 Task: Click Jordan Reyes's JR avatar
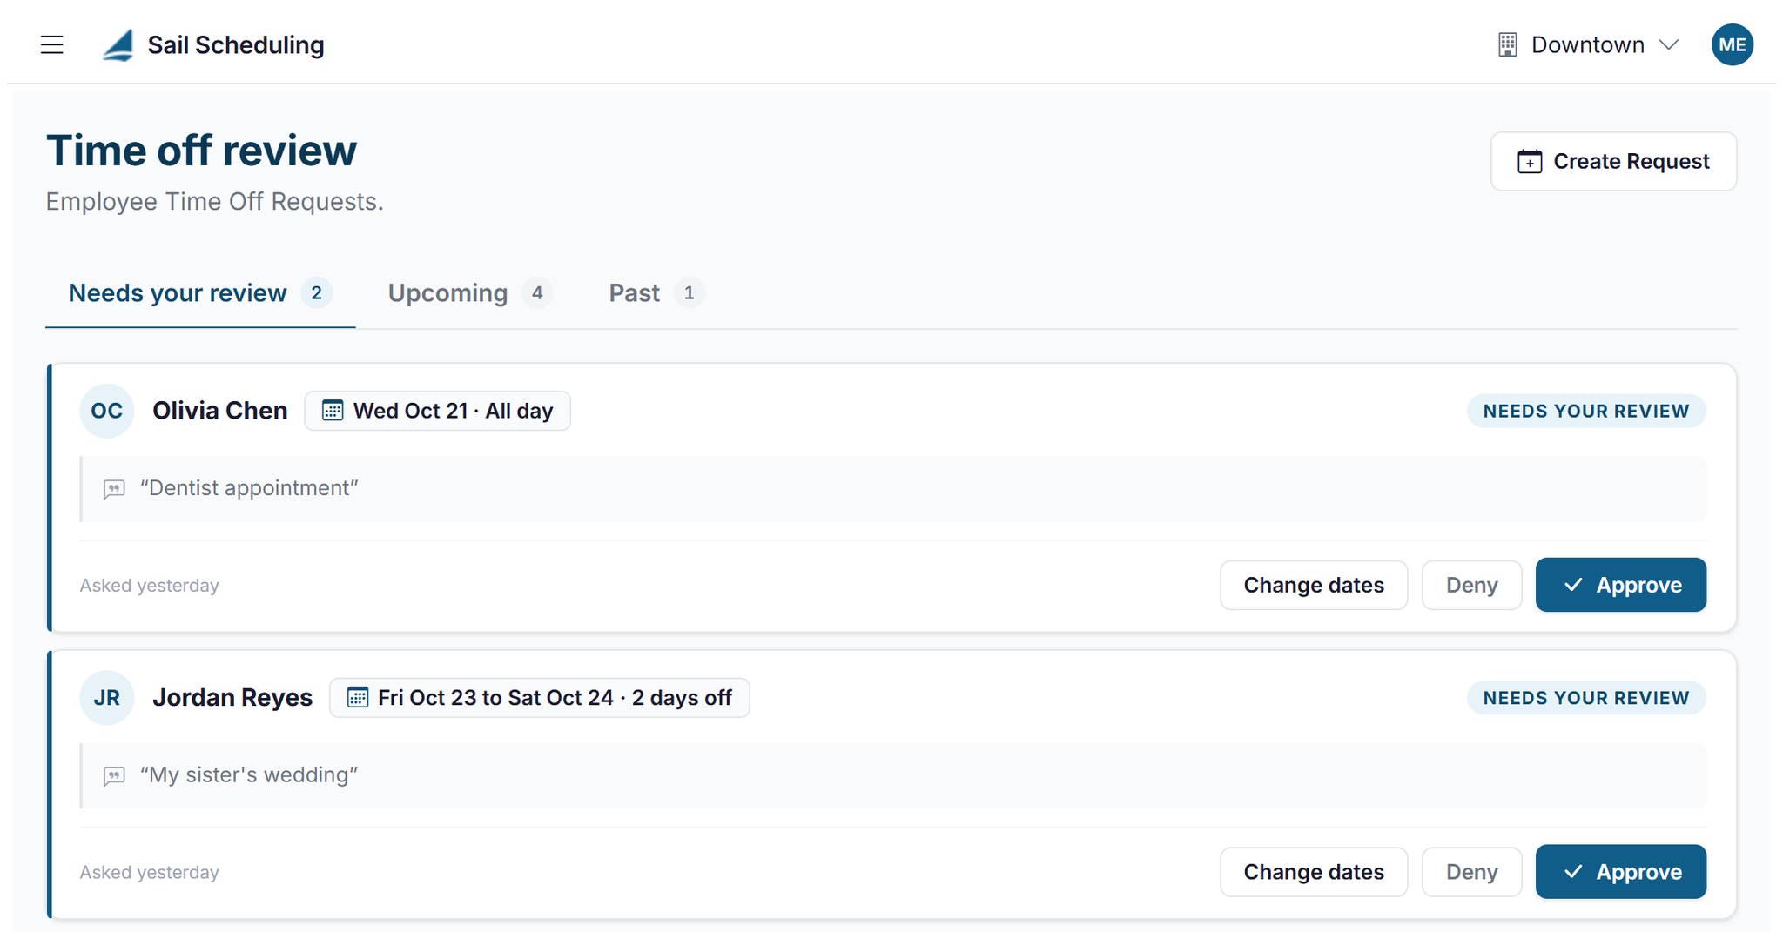(x=107, y=698)
